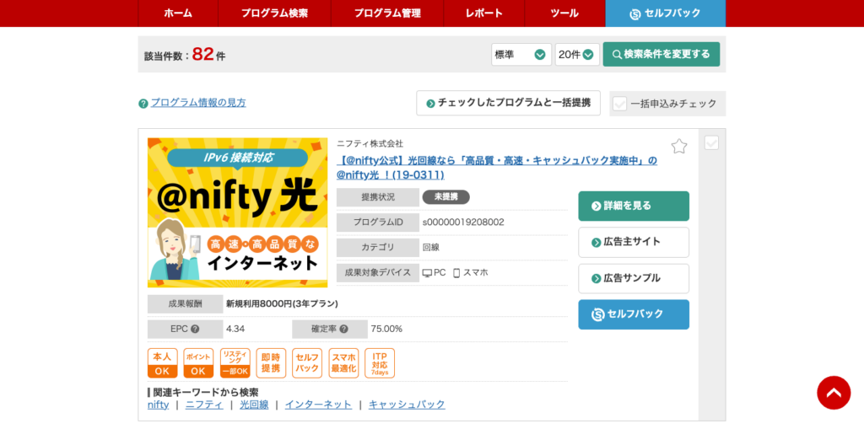
Task: Click program ID s00000019208002
Action: coord(463,223)
